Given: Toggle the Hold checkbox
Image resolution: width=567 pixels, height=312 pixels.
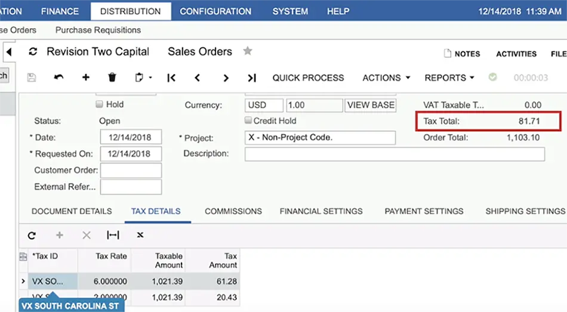Looking at the screenshot, I should (x=99, y=104).
